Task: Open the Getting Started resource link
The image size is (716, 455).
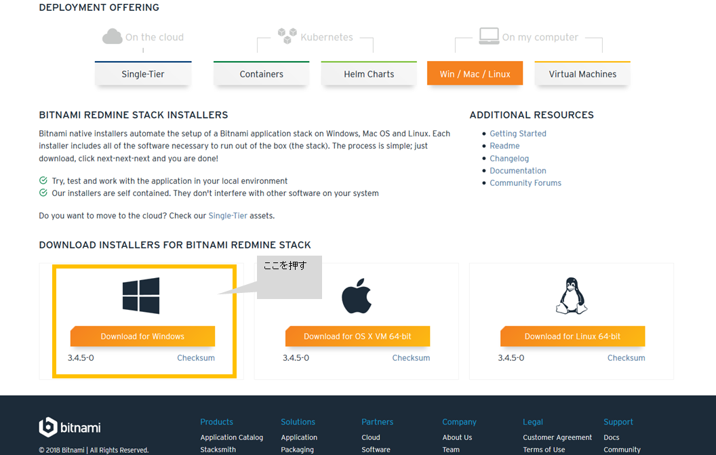Action: (x=517, y=134)
